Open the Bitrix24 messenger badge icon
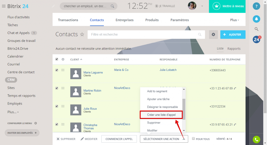Image resolution: width=267 pixels, height=145 pixels. click(257, 39)
